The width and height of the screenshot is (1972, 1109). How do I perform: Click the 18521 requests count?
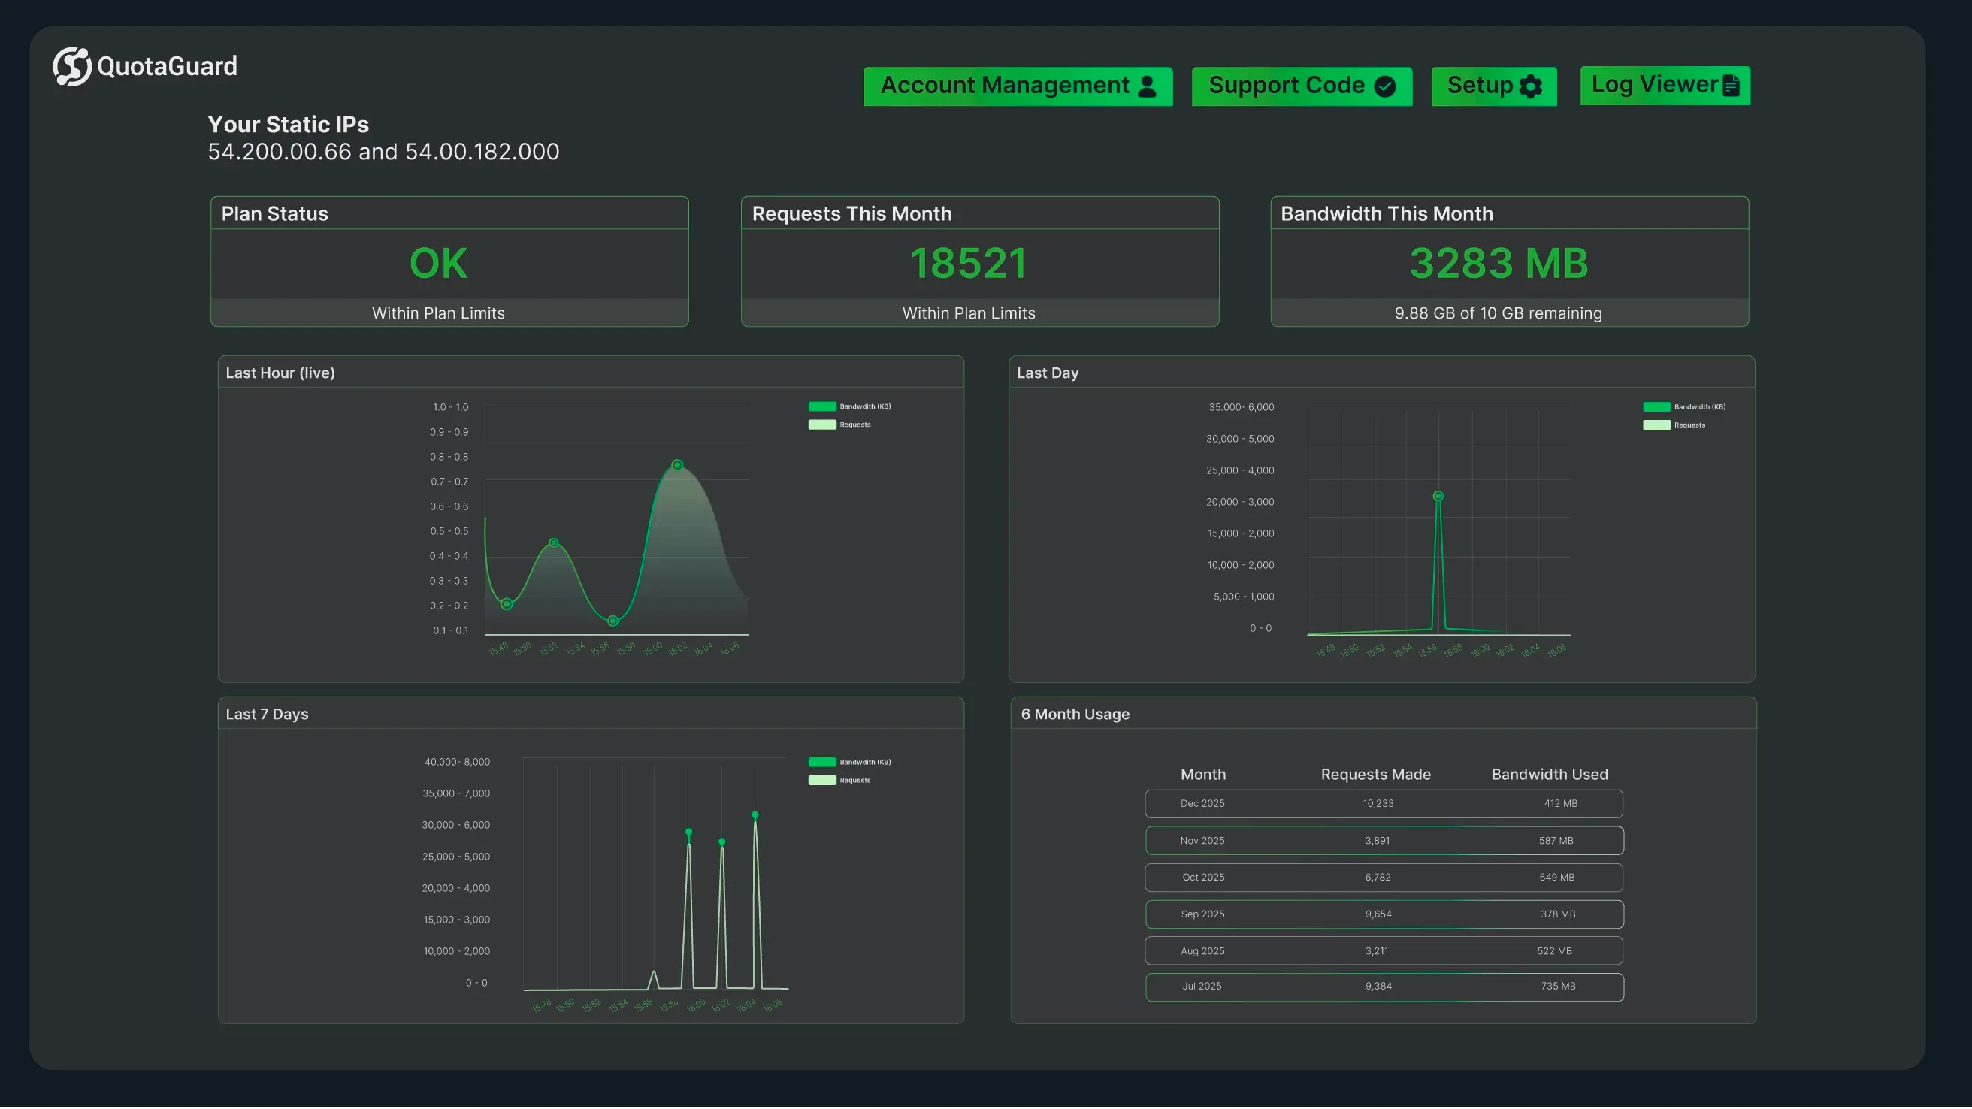tap(970, 262)
